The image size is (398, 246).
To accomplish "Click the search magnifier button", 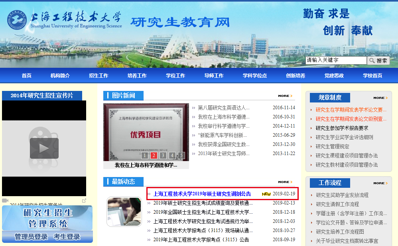I will (x=378, y=61).
